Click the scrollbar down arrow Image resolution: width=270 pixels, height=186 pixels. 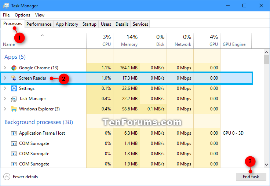[266, 165]
